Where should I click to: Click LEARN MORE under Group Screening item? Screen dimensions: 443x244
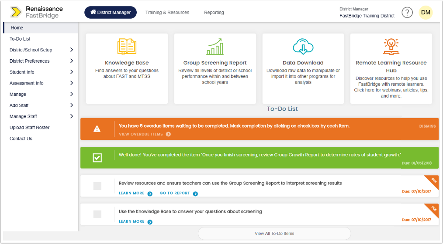132,193
